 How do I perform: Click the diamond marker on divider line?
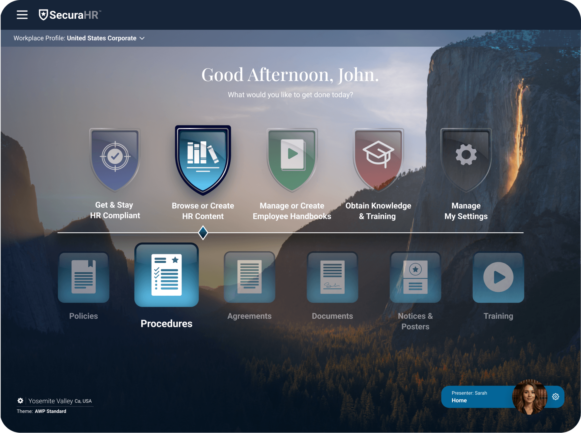(x=203, y=233)
